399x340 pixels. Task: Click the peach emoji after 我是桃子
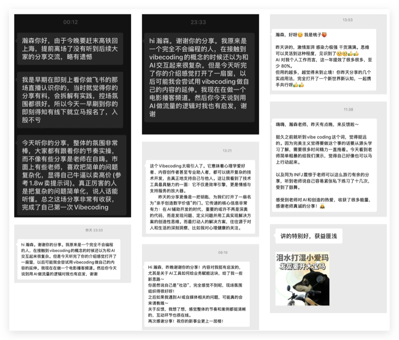pyautogui.click(x=324, y=35)
